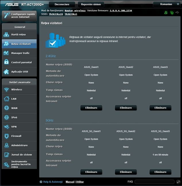Image resolution: width=182 pixels, height=186 pixels.
Task: Open Manager trafic via its icon
Action: point(6,53)
